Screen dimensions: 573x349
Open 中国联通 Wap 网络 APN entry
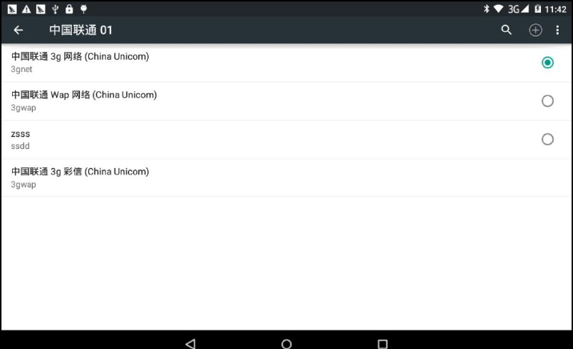[286, 101]
